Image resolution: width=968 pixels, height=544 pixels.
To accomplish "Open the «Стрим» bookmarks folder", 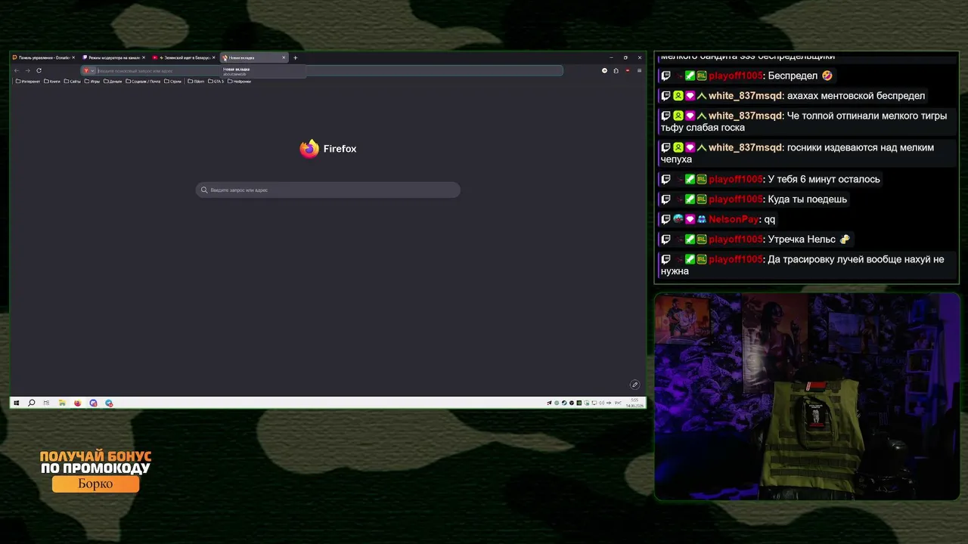I will click(x=173, y=82).
